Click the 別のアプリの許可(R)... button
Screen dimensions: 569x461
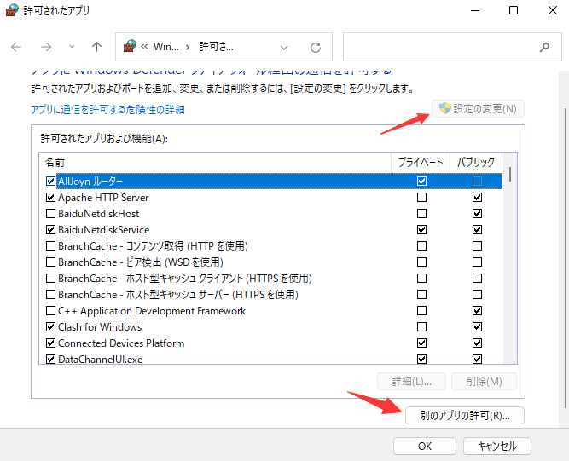(465, 415)
